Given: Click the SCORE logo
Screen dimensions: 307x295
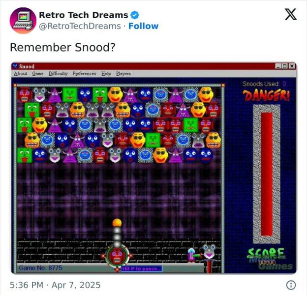Looking at the screenshot, I should [266, 254].
